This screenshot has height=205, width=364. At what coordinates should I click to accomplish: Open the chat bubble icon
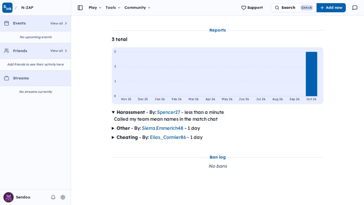[355, 8]
